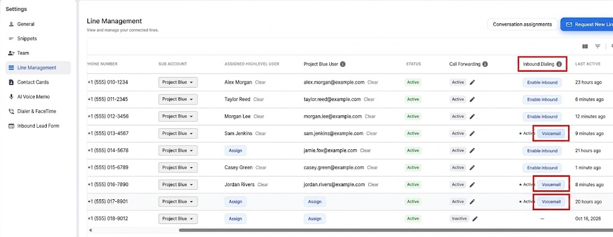Viewport: 613px width, 237px height.
Task: Open Voicemail for Sam Jenkins' line
Action: coord(551,133)
